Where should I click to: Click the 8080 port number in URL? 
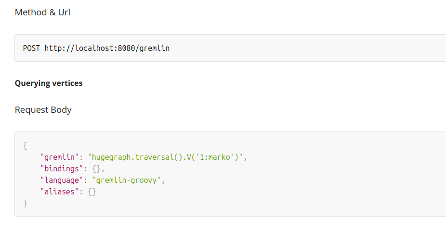[126, 48]
